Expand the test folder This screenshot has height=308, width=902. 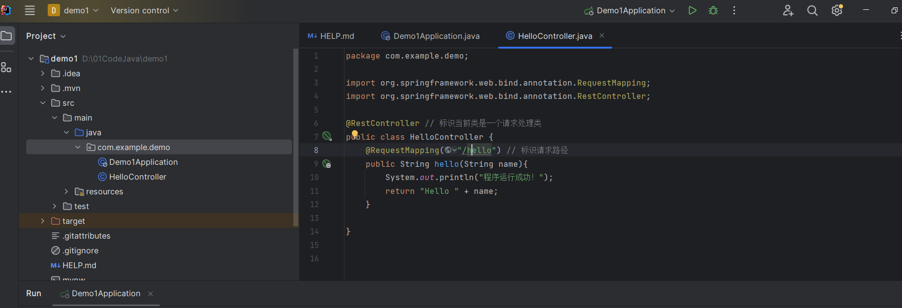click(x=55, y=206)
